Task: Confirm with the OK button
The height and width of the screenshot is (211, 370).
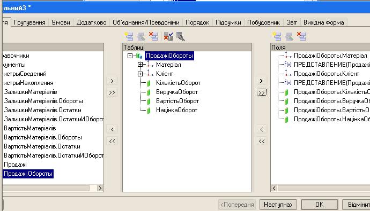Action: [x=320, y=205]
